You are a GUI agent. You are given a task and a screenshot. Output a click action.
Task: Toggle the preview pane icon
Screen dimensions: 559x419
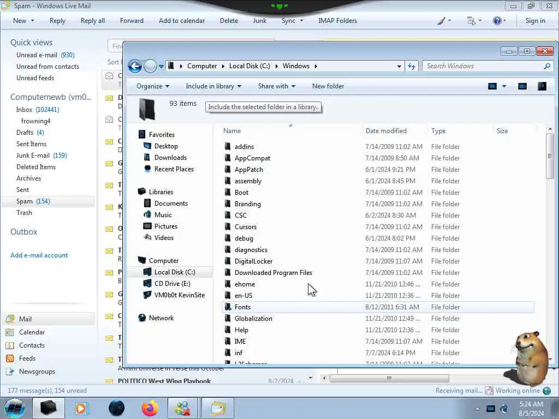522,86
